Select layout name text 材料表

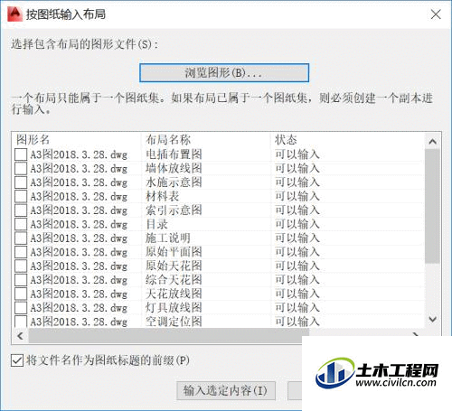pos(163,196)
